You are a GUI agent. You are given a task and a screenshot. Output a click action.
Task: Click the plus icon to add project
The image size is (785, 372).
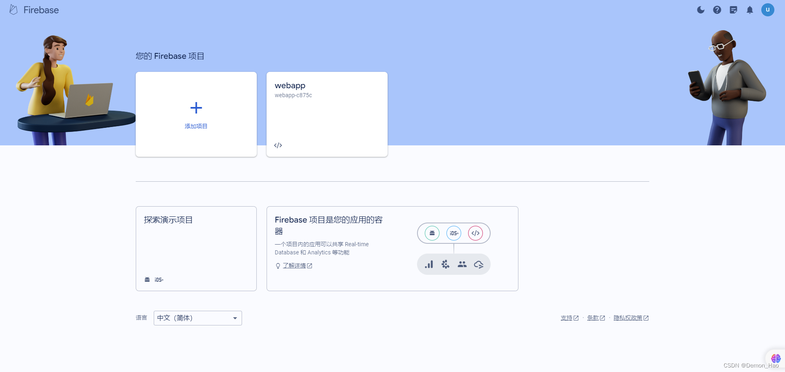pos(196,108)
